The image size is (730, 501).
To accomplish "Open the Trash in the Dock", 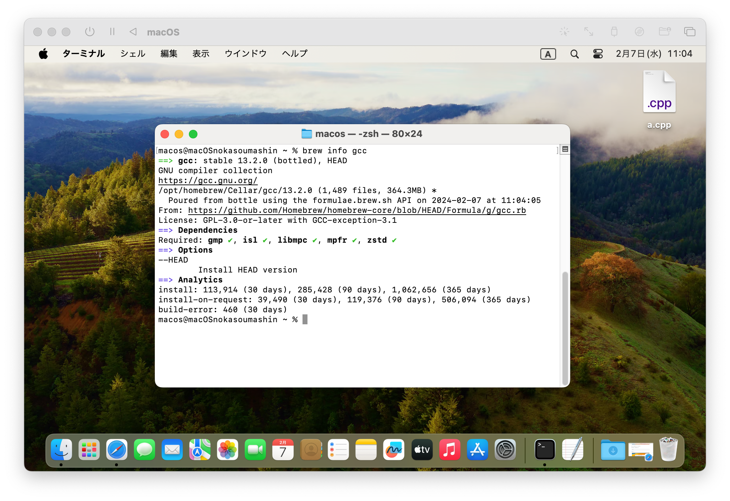I will click(x=668, y=450).
